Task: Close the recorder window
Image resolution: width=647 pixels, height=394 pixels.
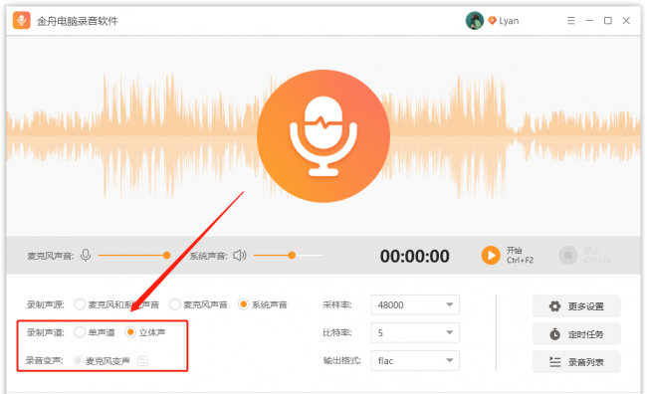Action: pyautogui.click(x=626, y=20)
